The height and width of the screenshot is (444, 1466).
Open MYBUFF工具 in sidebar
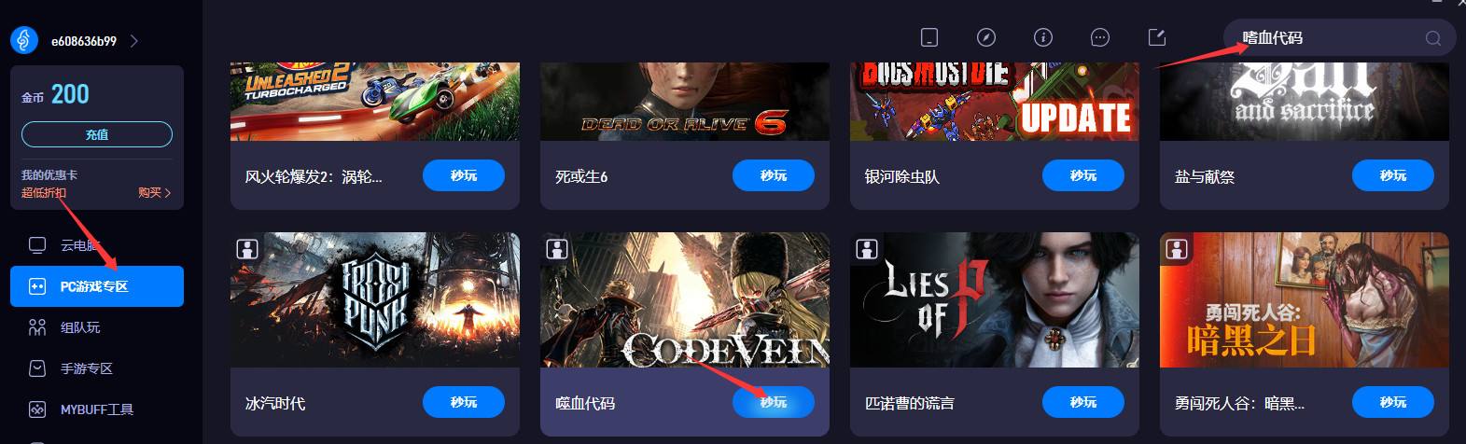[97, 409]
